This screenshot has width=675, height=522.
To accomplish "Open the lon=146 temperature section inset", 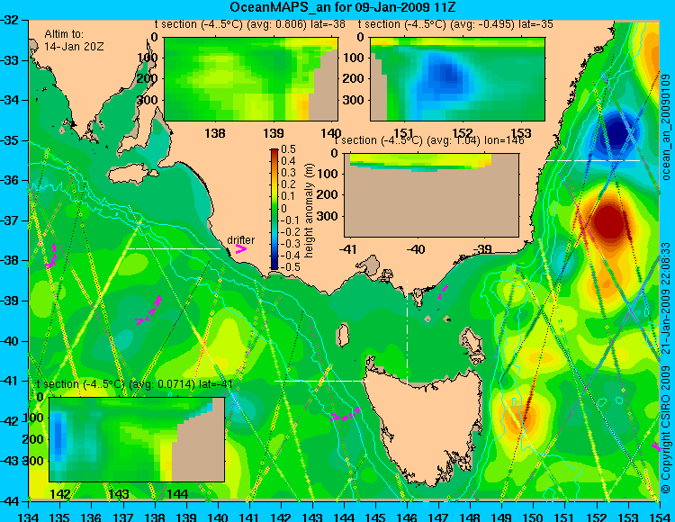I will (x=431, y=195).
